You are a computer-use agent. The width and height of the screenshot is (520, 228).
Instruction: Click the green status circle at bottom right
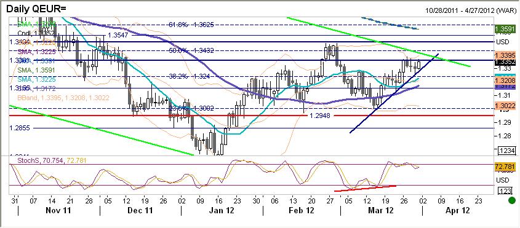pos(512,200)
